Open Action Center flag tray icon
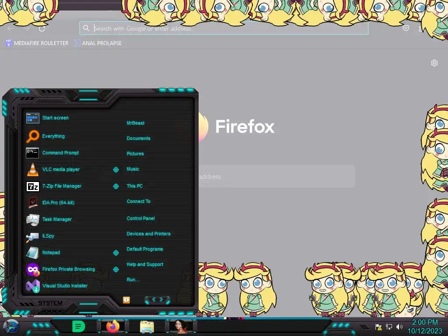The width and height of the screenshot is (448, 336). tap(378, 326)
